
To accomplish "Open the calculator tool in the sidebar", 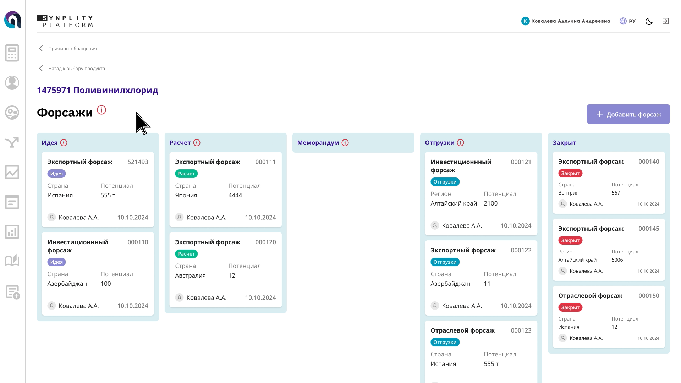I will click(12, 53).
